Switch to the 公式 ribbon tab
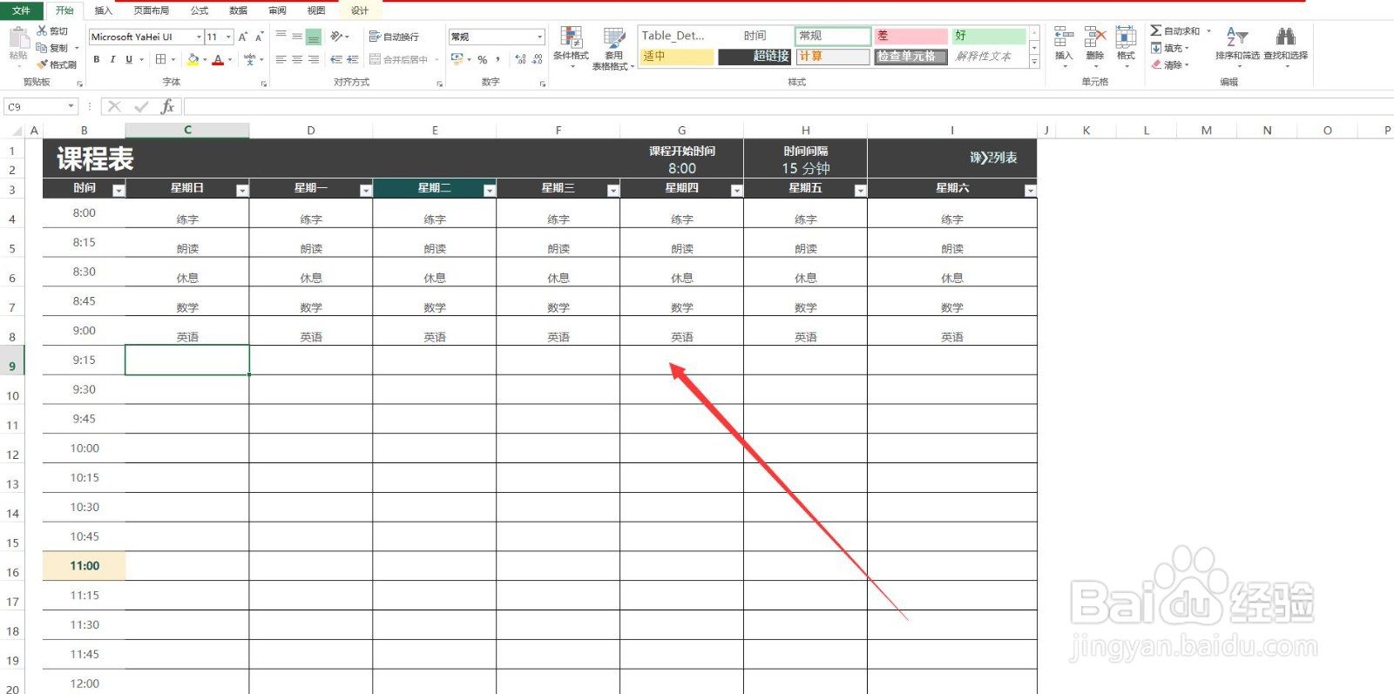 pyautogui.click(x=200, y=10)
